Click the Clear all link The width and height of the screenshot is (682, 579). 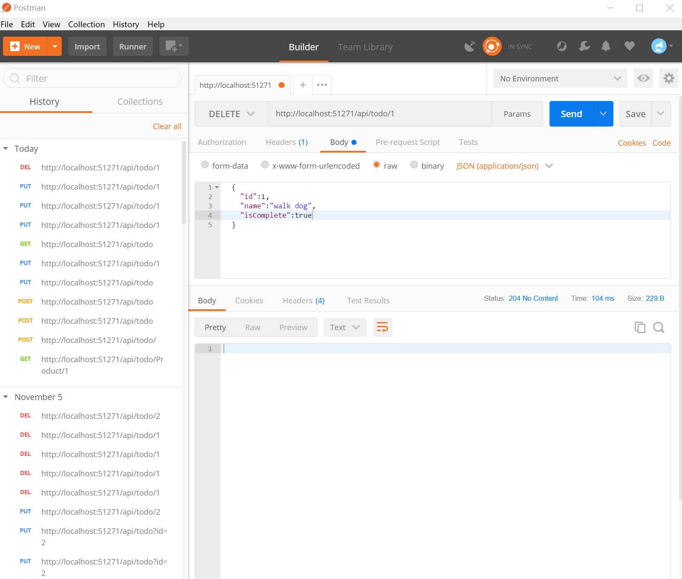click(x=167, y=126)
